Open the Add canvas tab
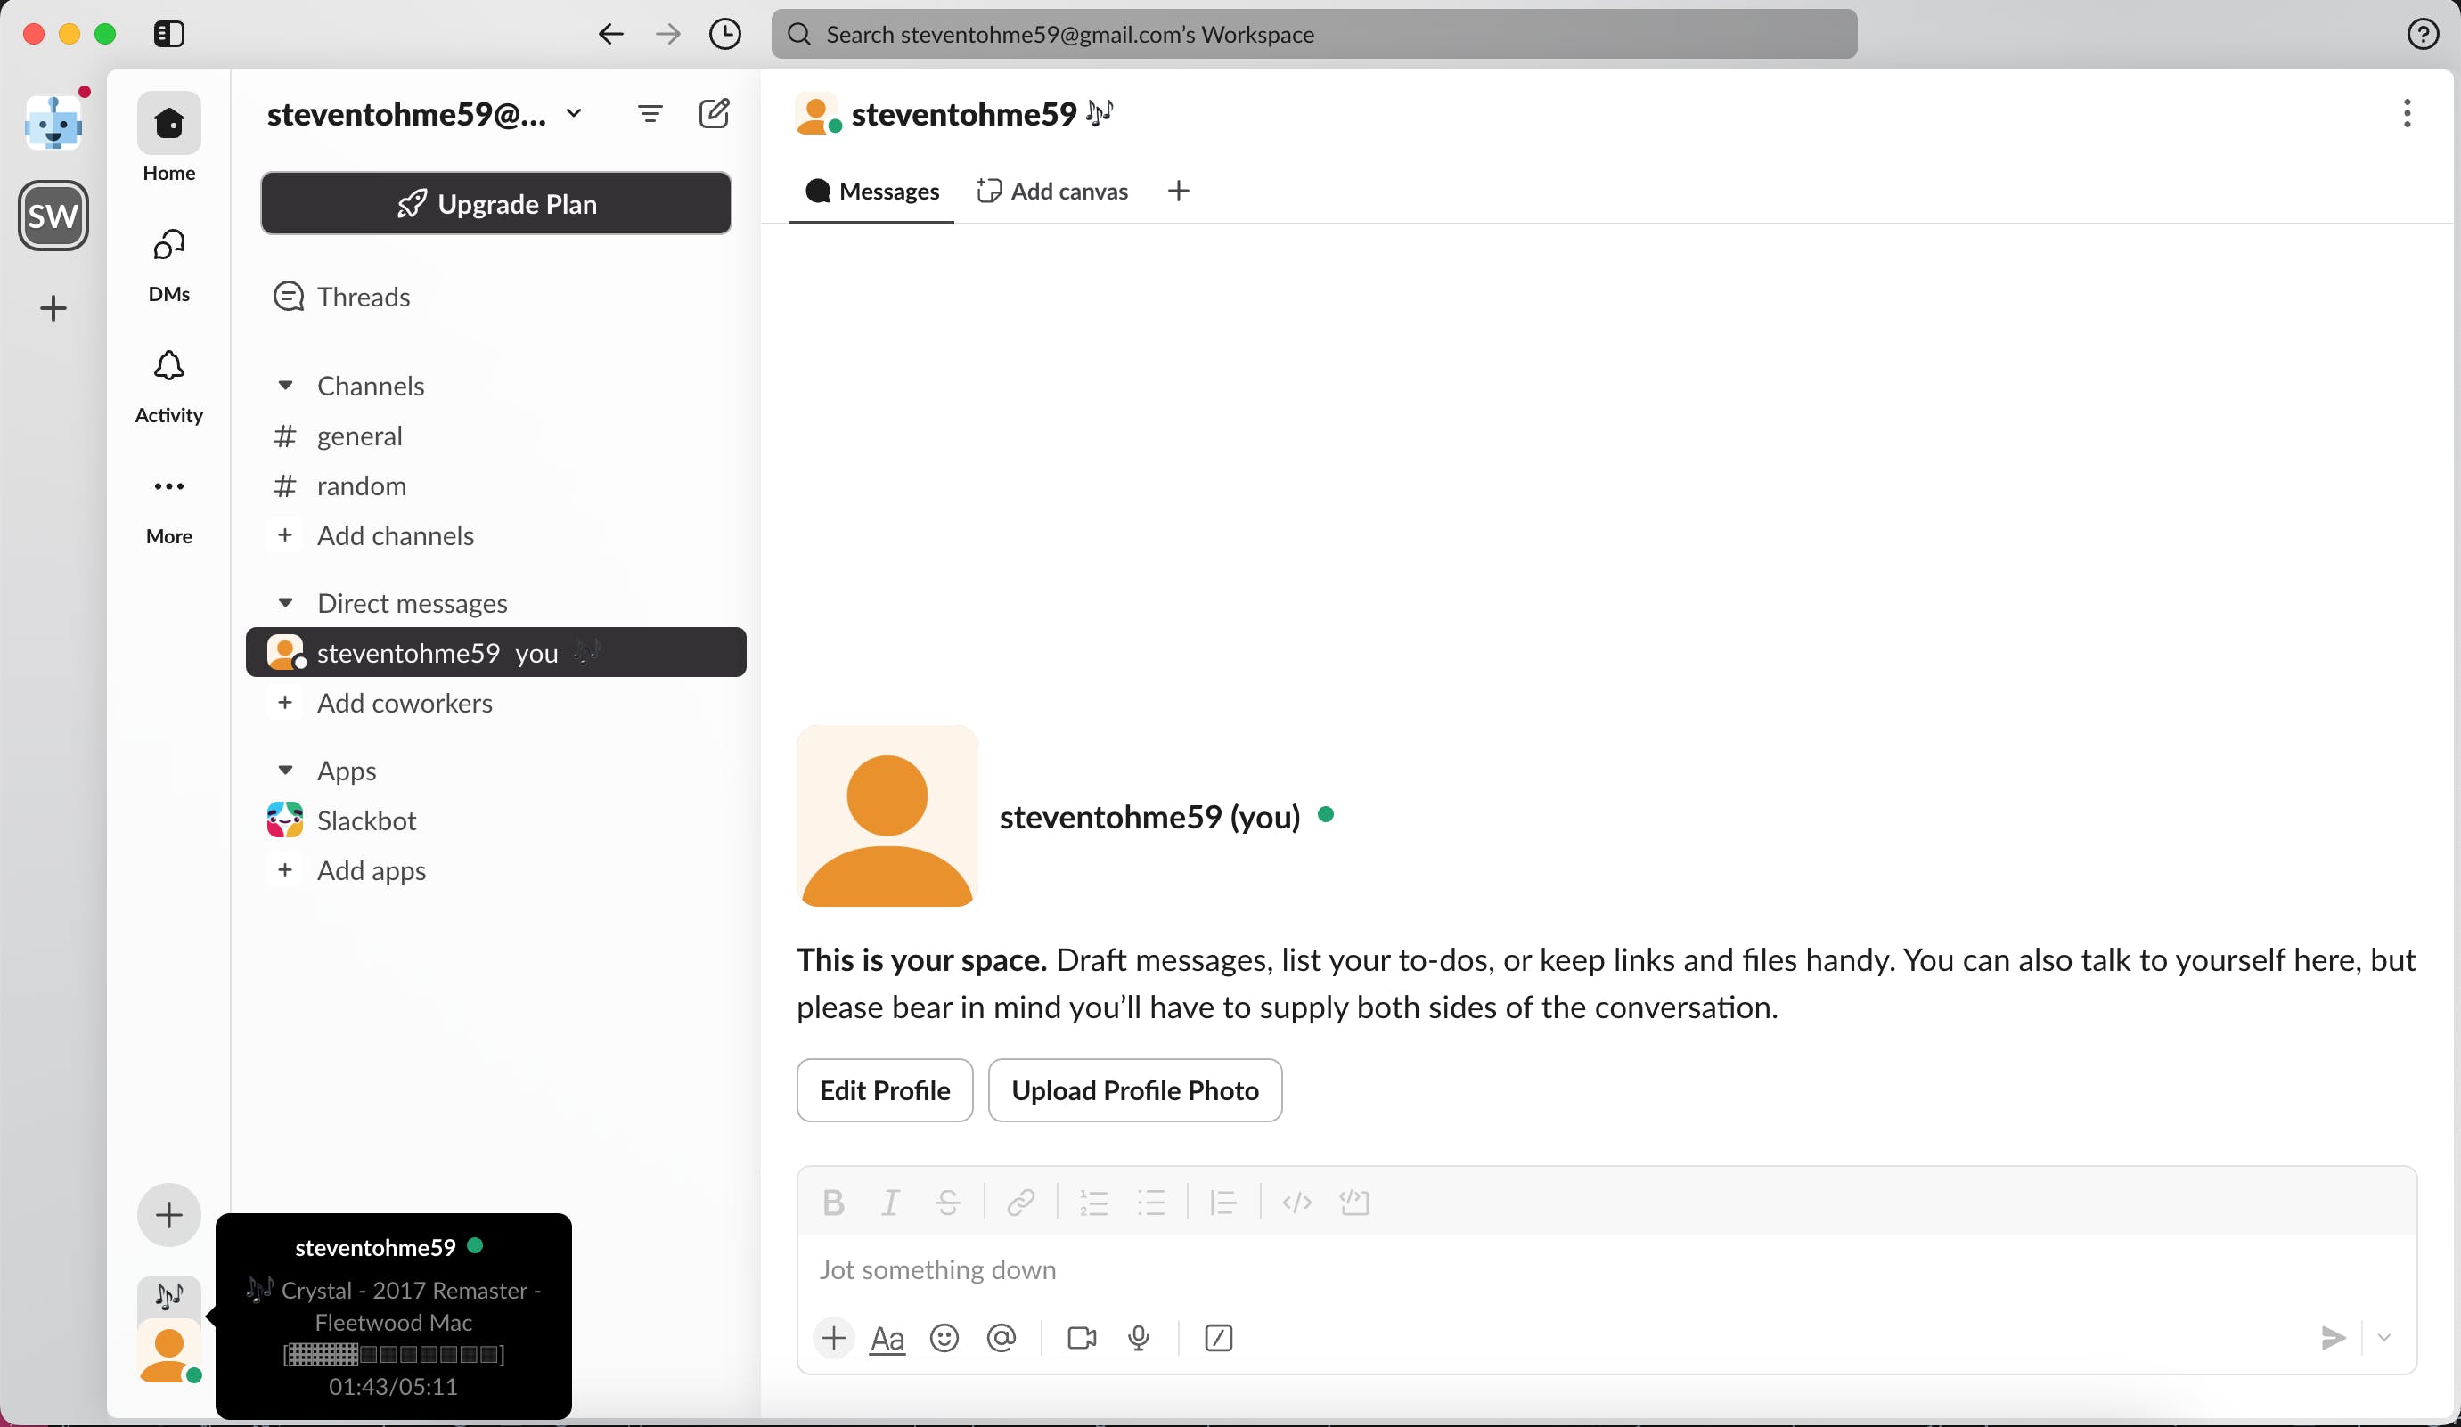 point(1051,191)
